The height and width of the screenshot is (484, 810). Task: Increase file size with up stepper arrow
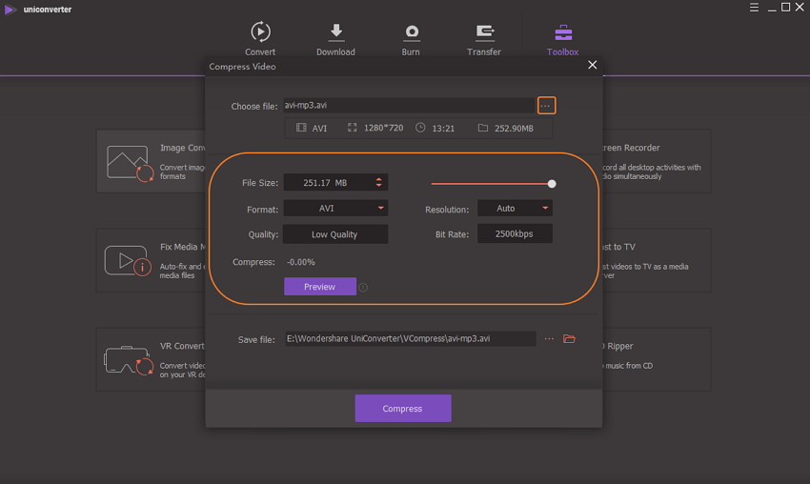coord(378,179)
